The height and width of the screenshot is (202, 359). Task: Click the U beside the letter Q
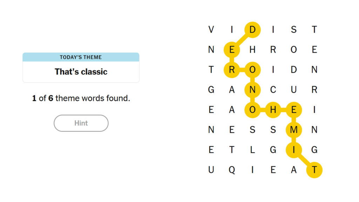coord(211,170)
